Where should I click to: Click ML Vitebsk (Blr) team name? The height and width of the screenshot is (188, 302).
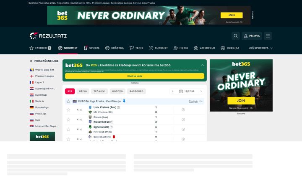pos(103,112)
